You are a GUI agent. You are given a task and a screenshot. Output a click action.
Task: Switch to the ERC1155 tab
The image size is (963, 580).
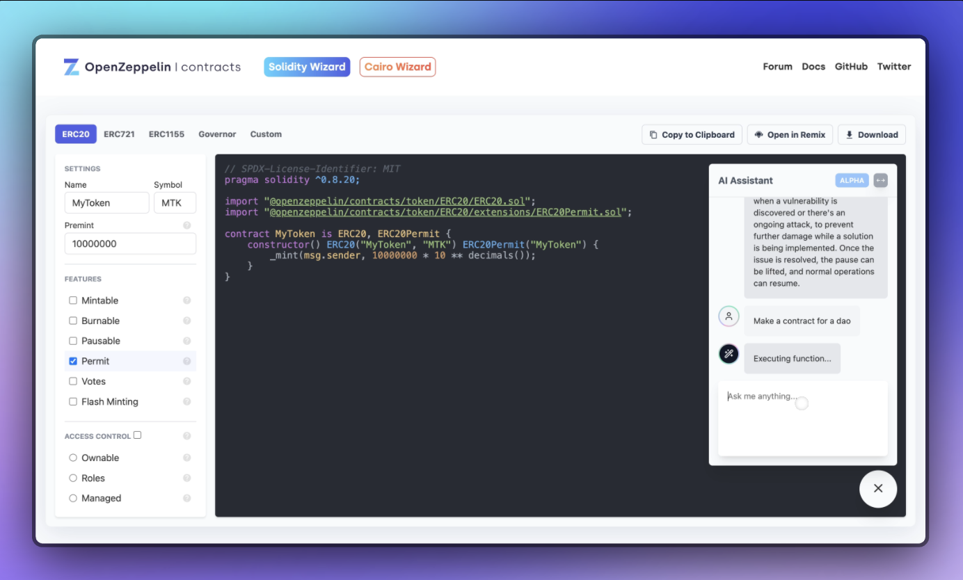click(166, 134)
